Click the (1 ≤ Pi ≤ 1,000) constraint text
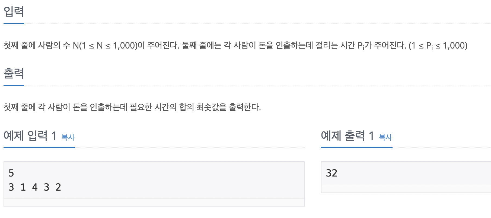Screen dimensions: 491x218 coord(438,46)
